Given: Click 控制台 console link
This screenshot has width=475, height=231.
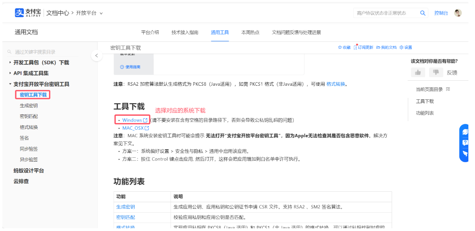Looking at the screenshot, I should (x=441, y=13).
